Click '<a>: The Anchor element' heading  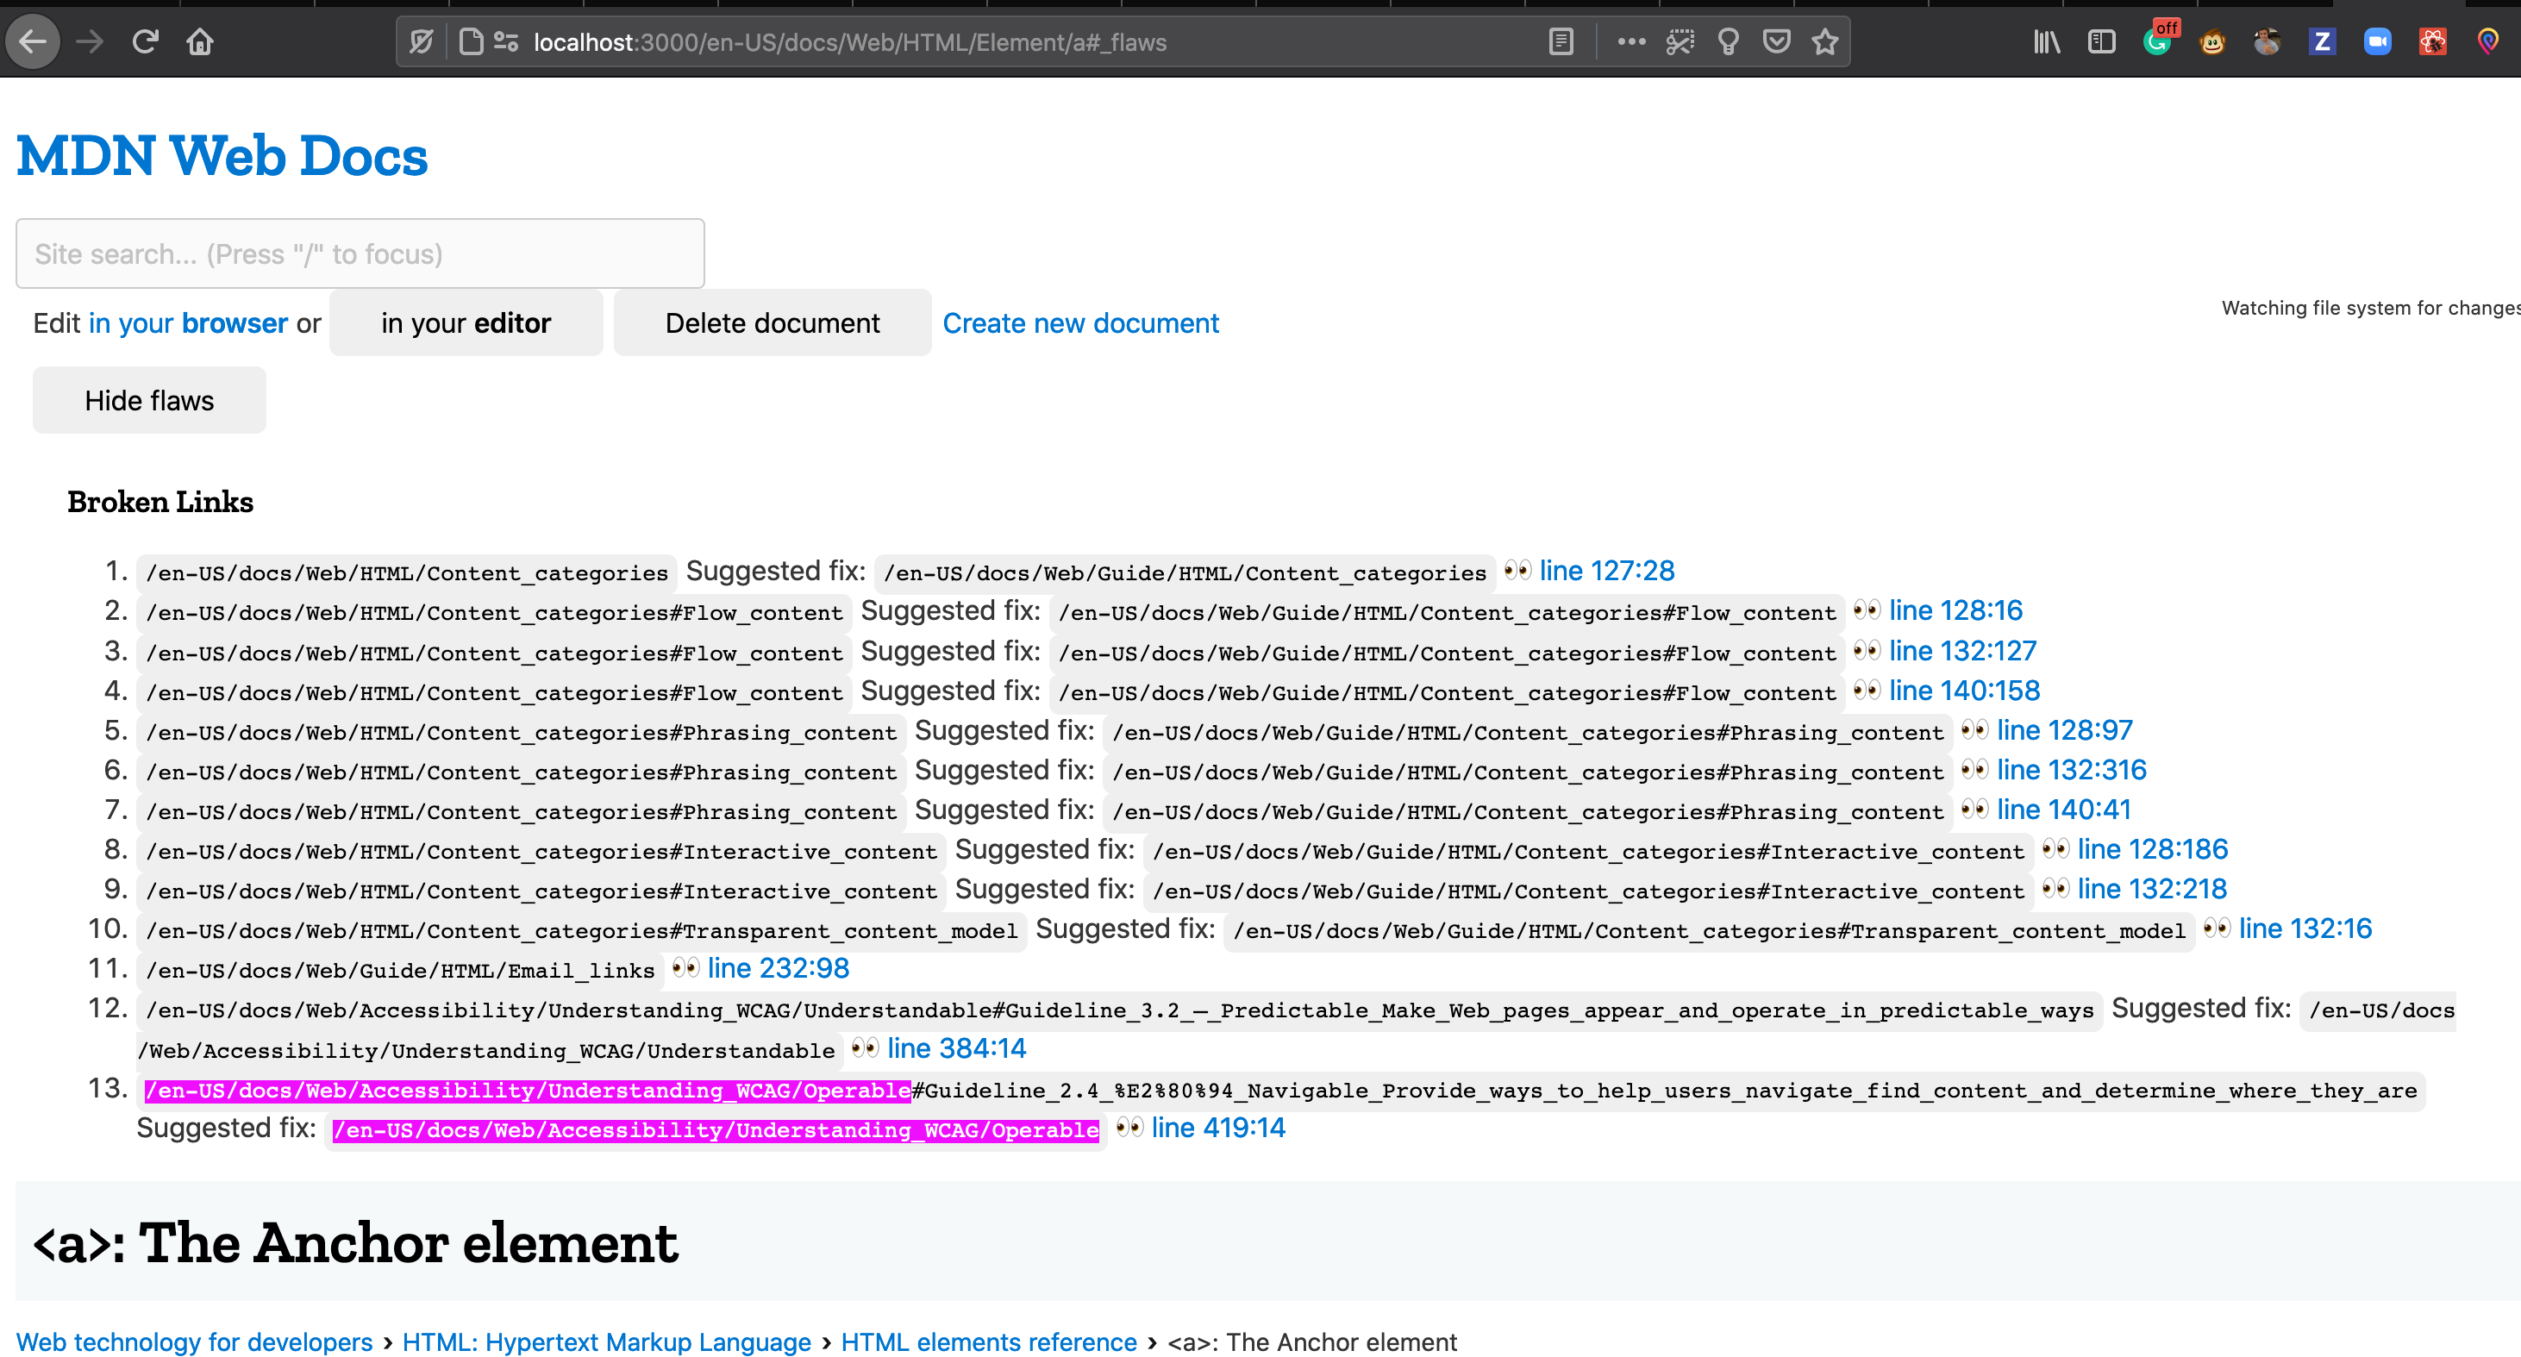click(x=355, y=1242)
